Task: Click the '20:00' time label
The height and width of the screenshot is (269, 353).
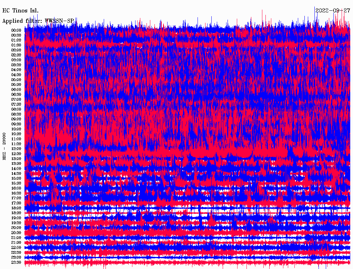Action: pyautogui.click(x=16, y=228)
